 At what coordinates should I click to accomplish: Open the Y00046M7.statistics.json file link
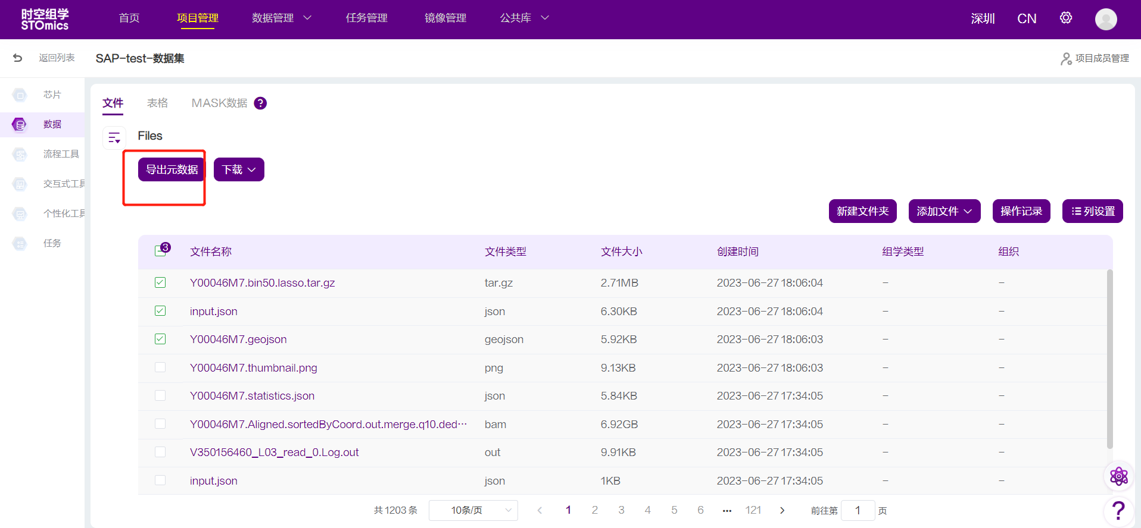(x=252, y=396)
